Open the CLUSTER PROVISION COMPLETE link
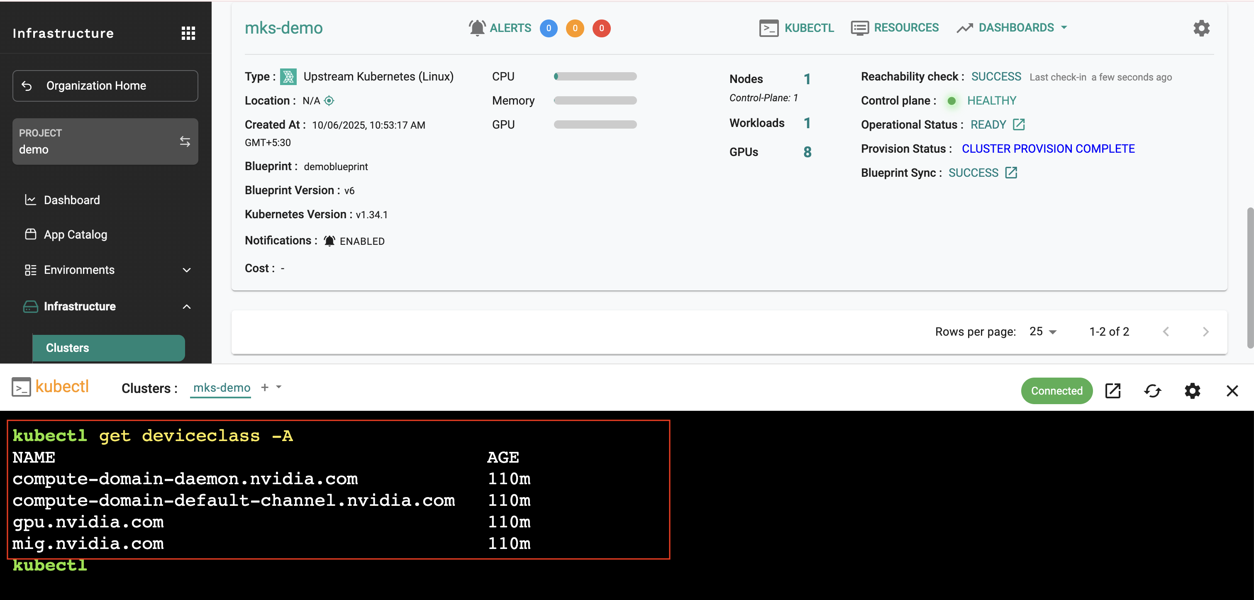Image resolution: width=1254 pixels, height=600 pixels. click(1048, 149)
